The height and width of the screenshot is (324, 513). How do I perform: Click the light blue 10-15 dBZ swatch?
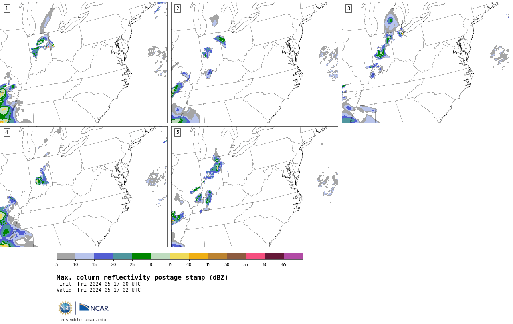click(85, 256)
